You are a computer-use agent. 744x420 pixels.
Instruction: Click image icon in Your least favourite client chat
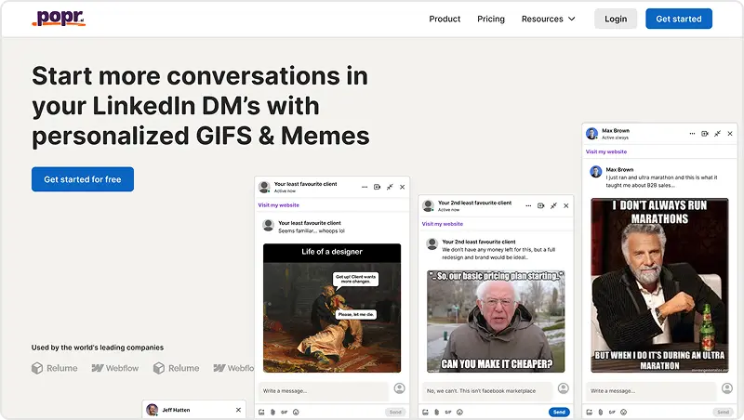coord(261,412)
